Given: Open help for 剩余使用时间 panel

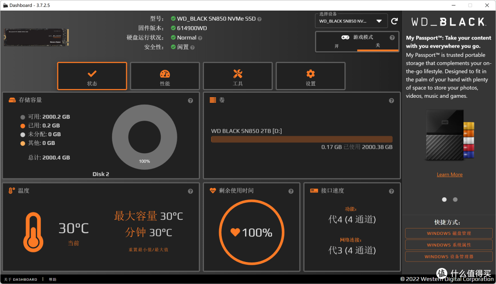Looking at the screenshot, I should click(291, 191).
